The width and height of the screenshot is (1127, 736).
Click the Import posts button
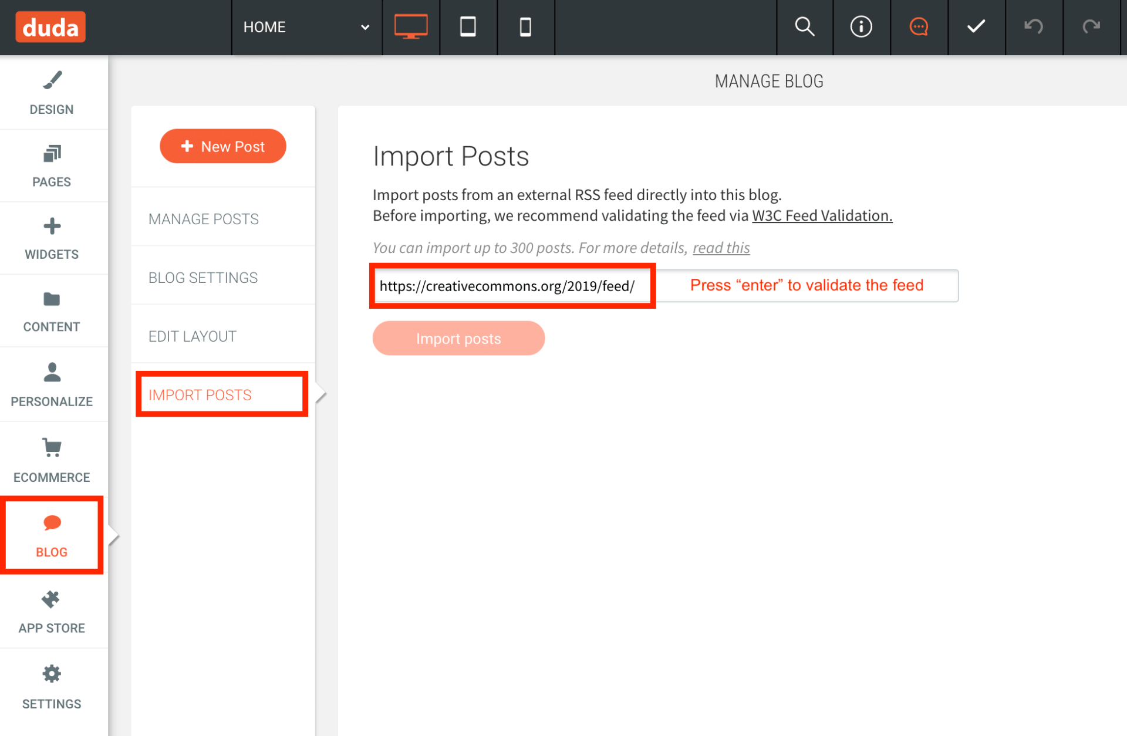tap(458, 338)
